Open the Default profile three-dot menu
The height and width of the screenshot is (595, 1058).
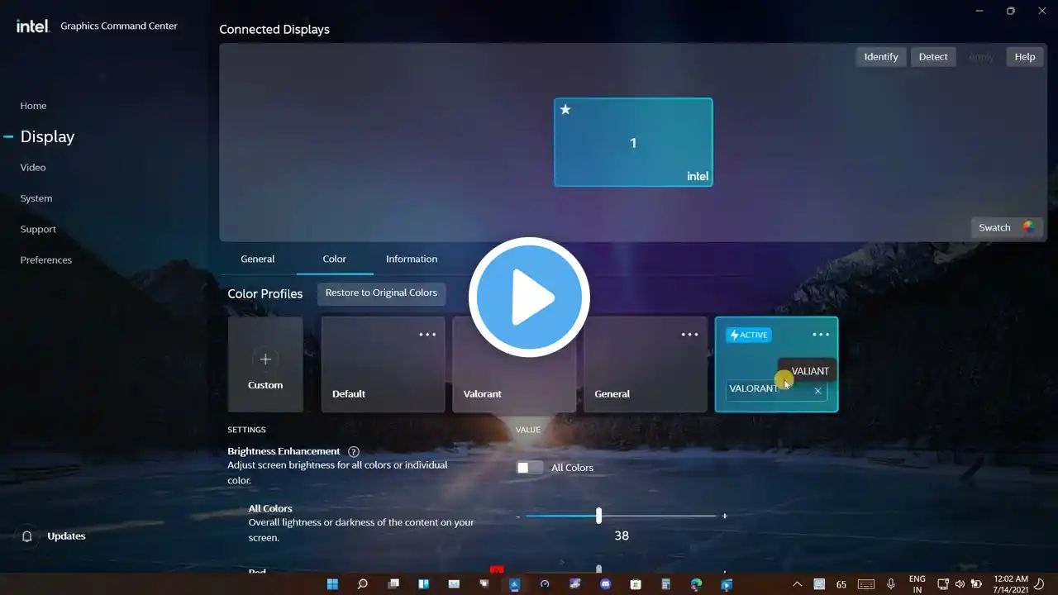coord(427,335)
